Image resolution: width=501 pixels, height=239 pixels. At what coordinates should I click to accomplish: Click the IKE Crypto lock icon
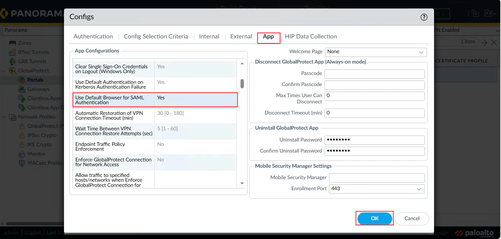[21, 144]
